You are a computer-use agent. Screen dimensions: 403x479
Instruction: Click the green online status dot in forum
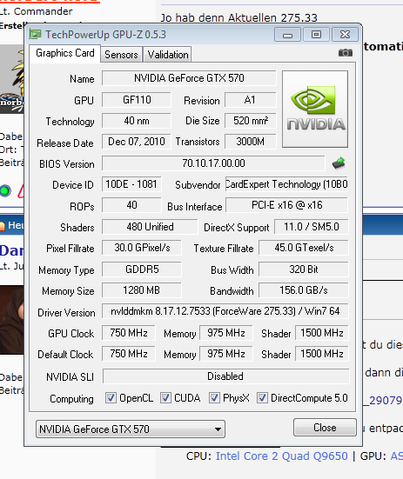tap(5, 190)
